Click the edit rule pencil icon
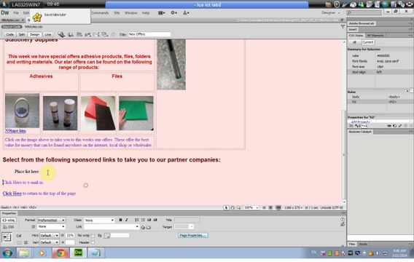Image resolution: width=414 pixels, height=262 pixels. tap(400, 126)
